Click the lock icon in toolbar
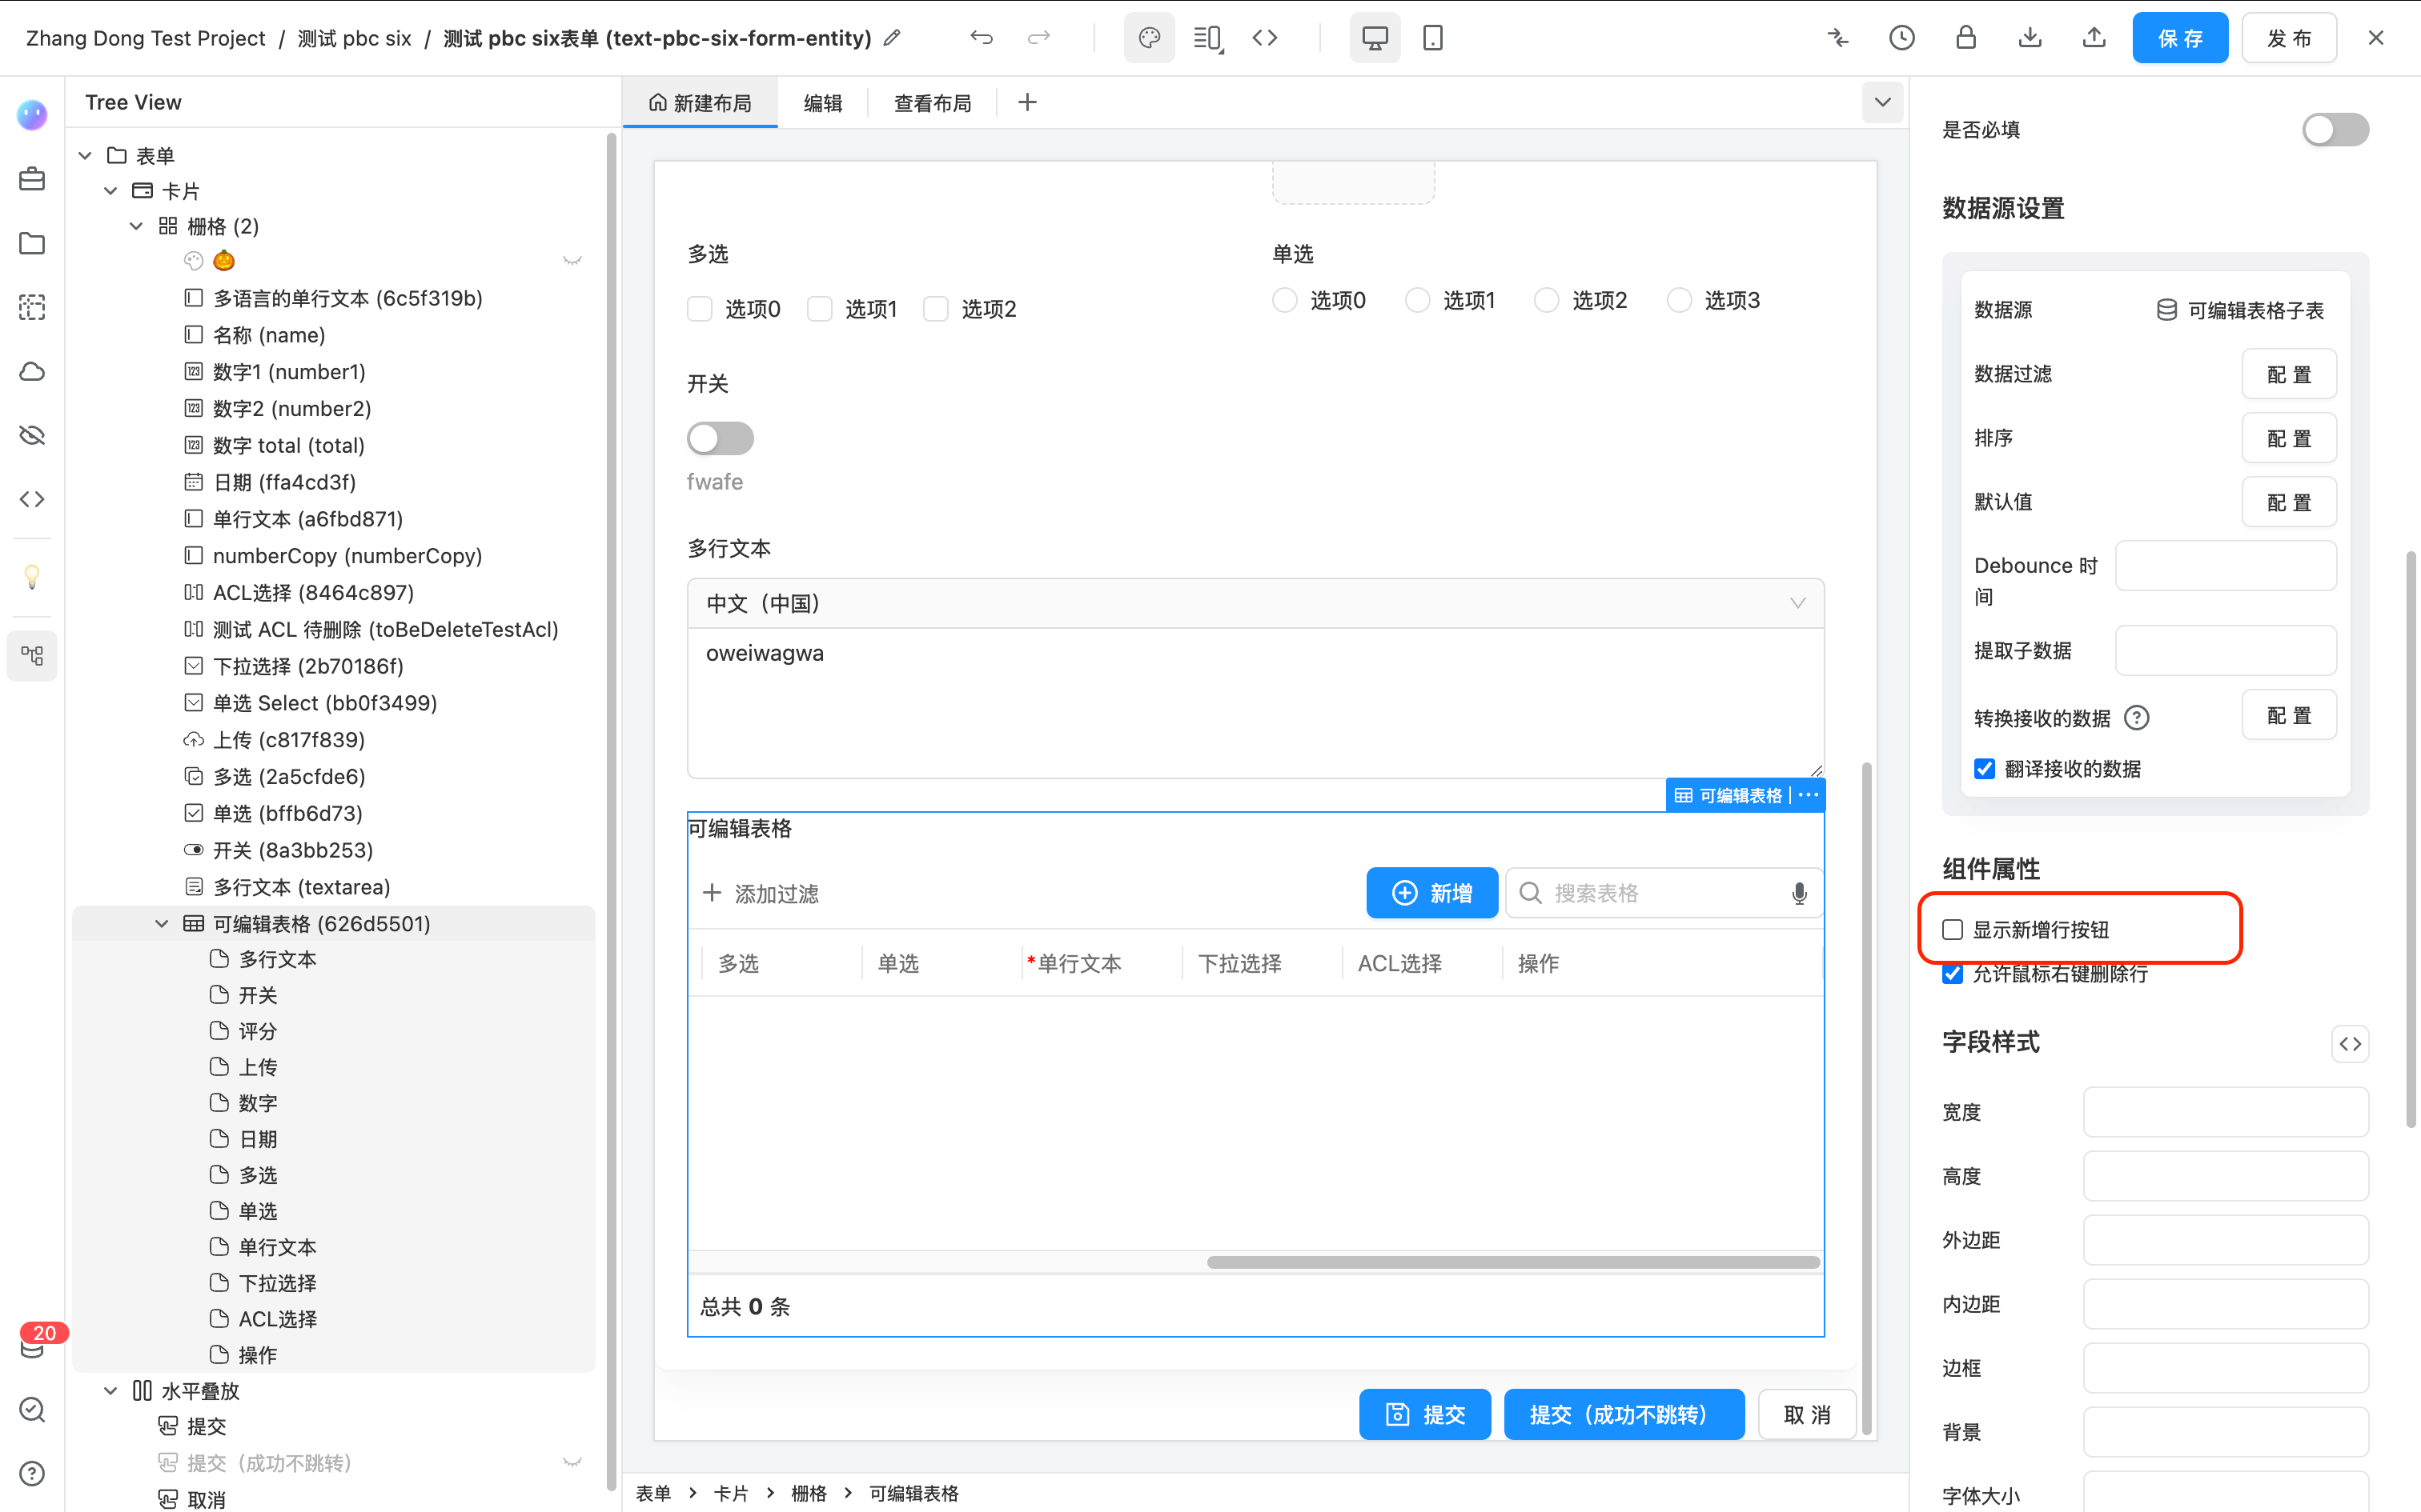Screen dimensions: 2421x1512 click(1965, 38)
